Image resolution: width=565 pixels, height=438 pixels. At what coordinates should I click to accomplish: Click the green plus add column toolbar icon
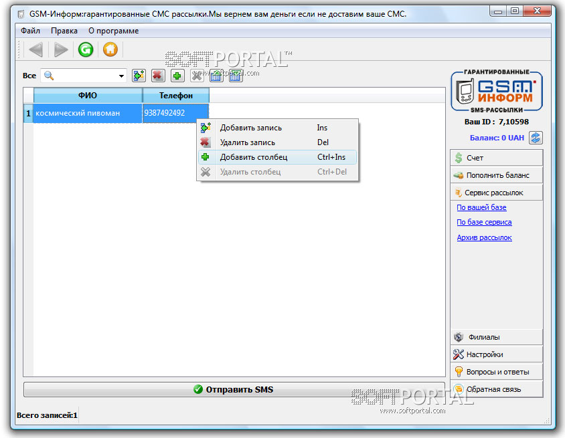coord(177,76)
